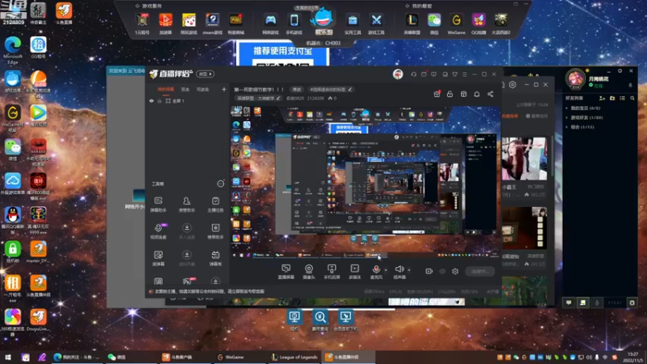Toggle the room lock icon above the preview

(x=450, y=94)
